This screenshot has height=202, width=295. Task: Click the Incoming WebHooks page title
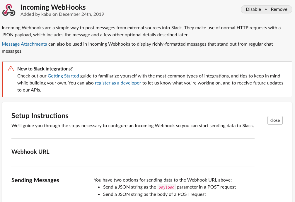coord(53,7)
